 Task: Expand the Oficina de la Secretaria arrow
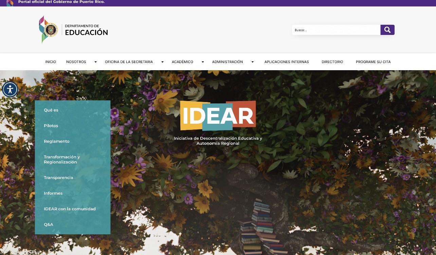[162, 62]
